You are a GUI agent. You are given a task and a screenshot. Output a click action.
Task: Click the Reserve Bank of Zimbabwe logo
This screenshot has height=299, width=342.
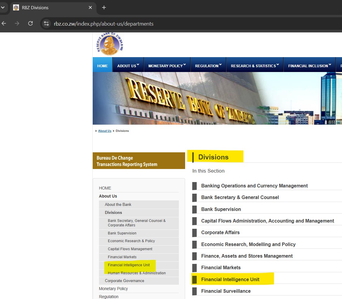tap(110, 44)
